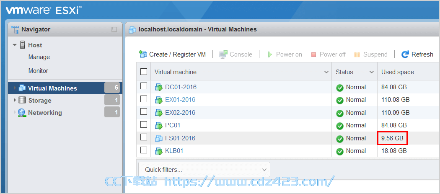440x194 pixels.
Task: Click the green status check for KLB01
Action: click(x=340, y=152)
